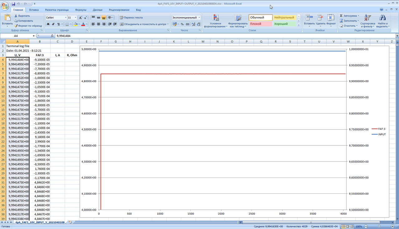Open text orientation options
Viewport: 399px width, 229px height.
110,17
